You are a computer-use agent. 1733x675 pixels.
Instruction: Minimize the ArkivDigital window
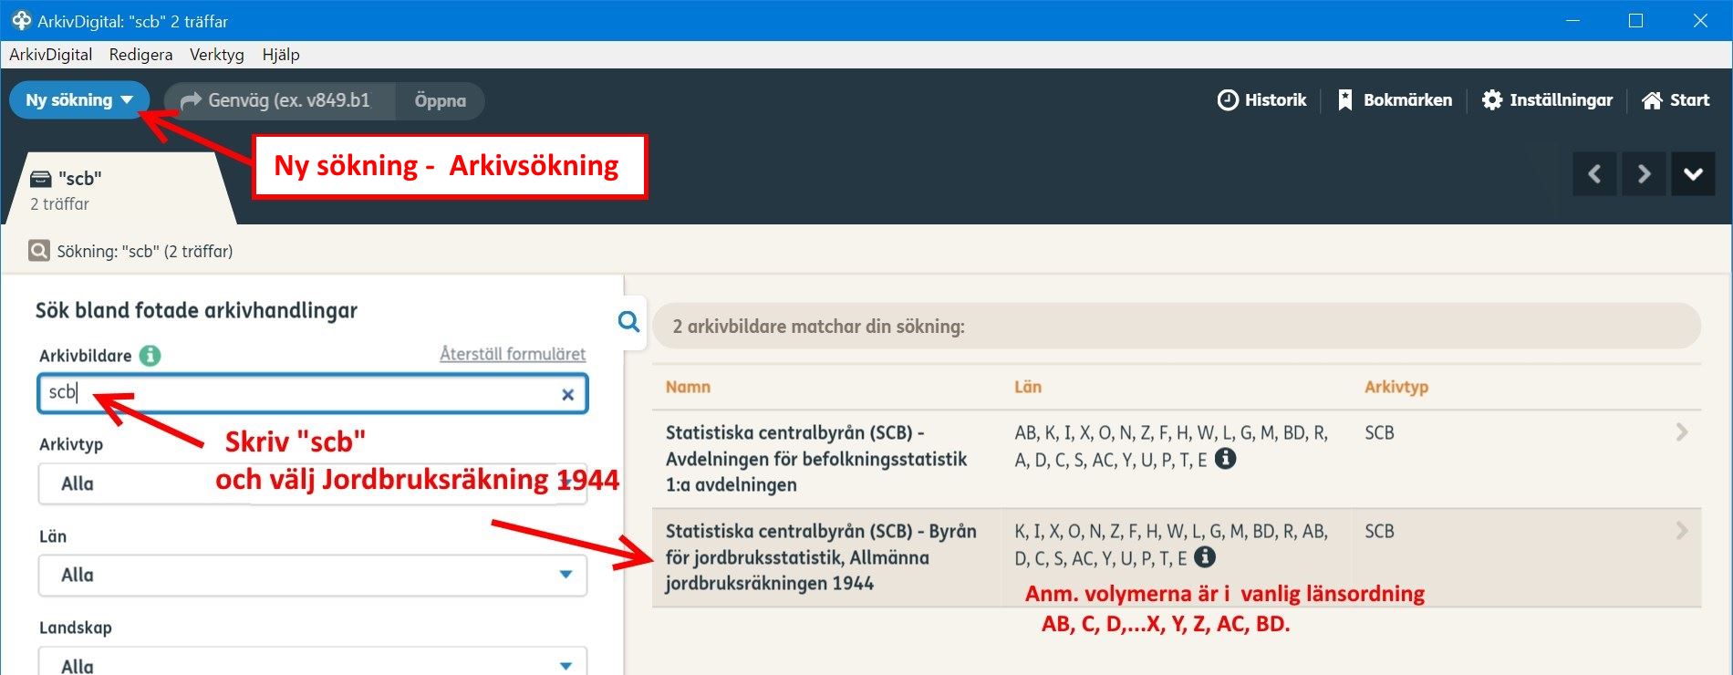pyautogui.click(x=1572, y=20)
